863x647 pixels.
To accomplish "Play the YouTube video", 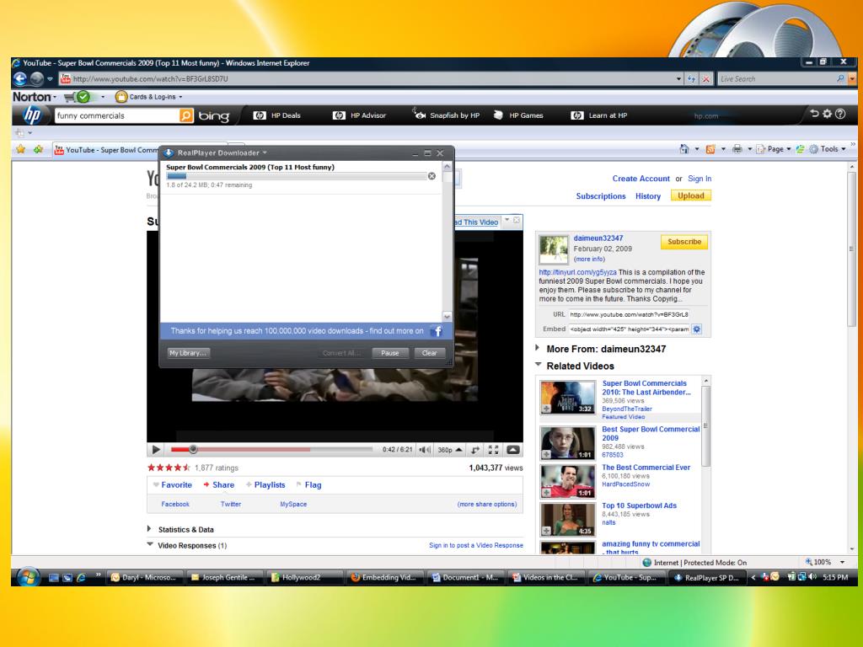I will tap(156, 450).
